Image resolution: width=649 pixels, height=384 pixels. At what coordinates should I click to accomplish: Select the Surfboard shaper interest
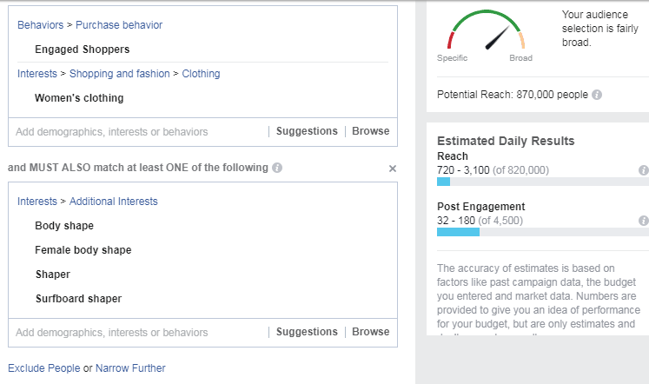(x=79, y=299)
